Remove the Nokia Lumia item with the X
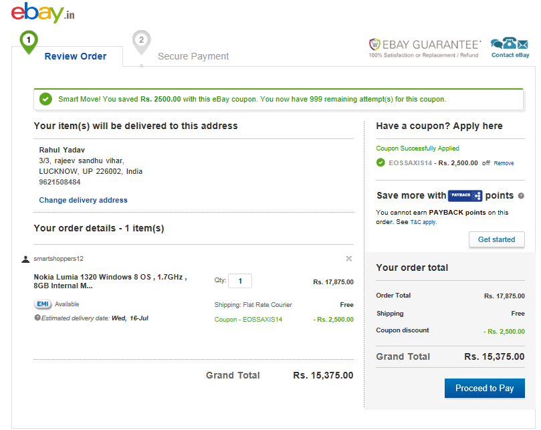Screen dimensions: 541x430 coord(349,259)
